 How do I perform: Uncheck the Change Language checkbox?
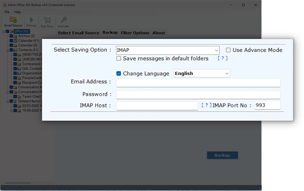(x=119, y=73)
